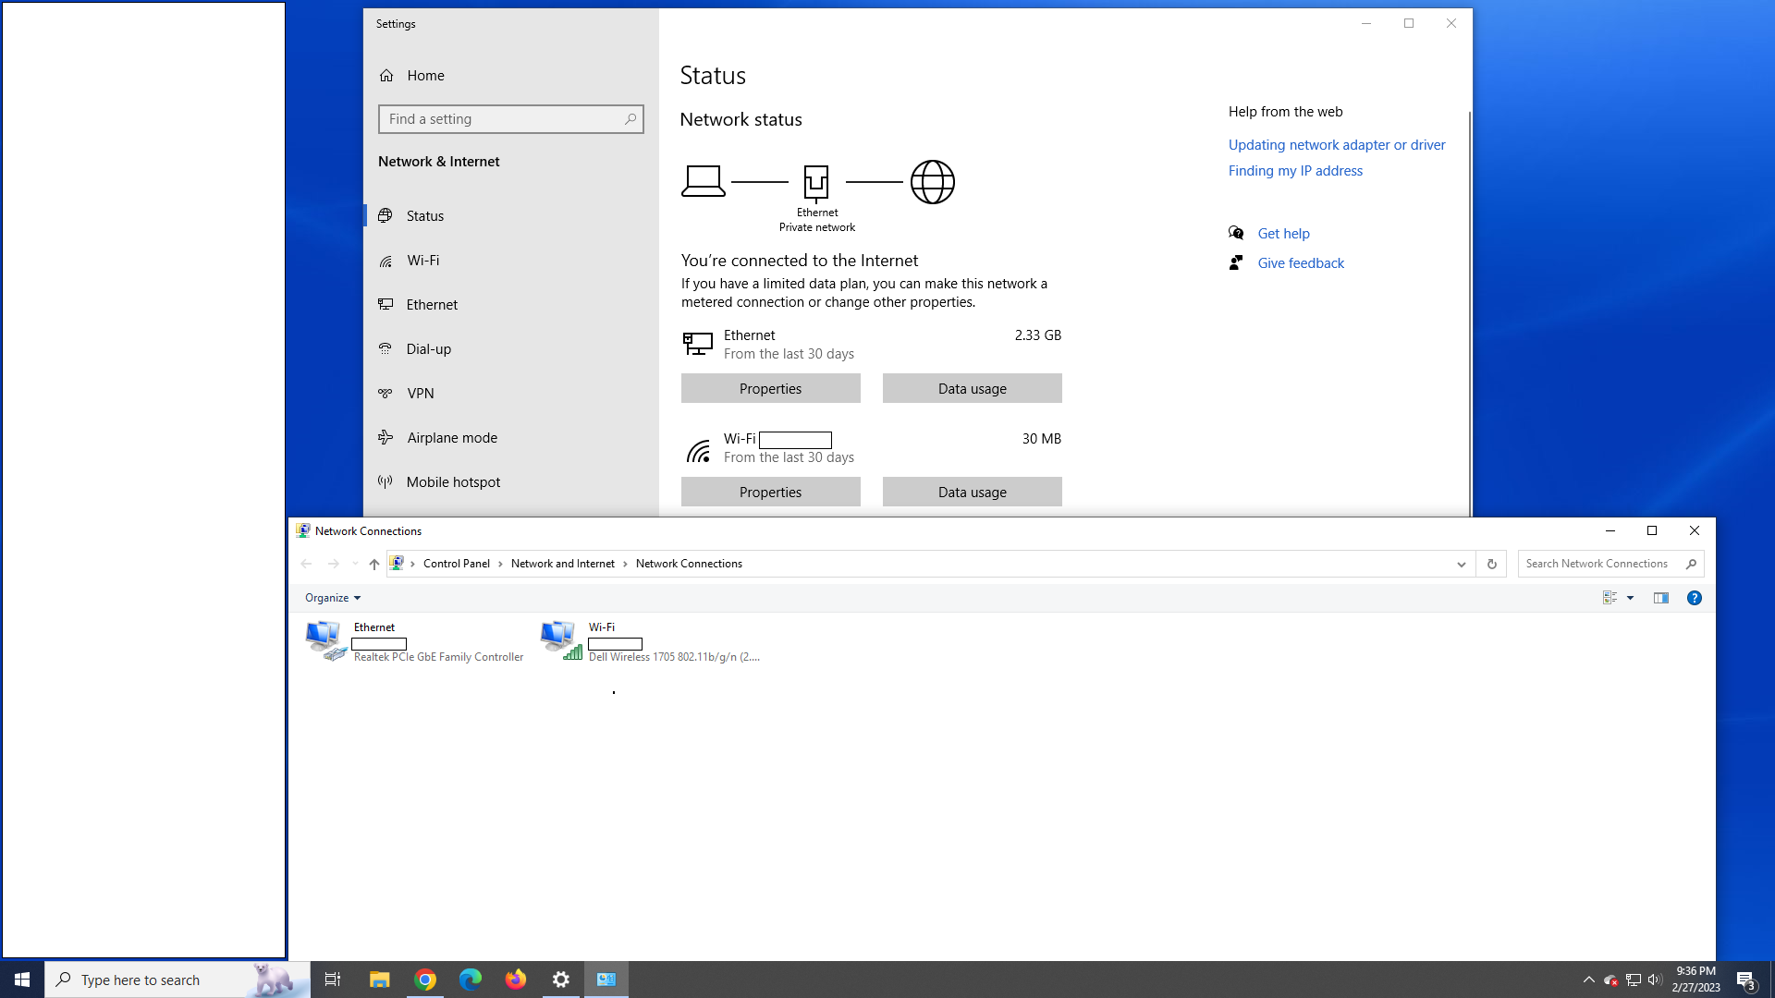Open the Ethernet settings page

432,305
